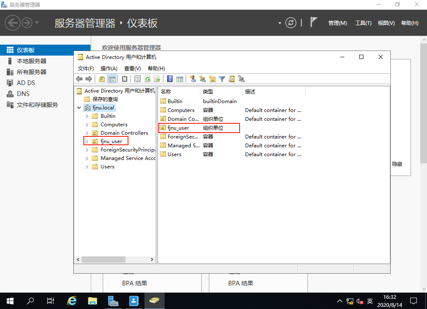Open the 查看(V) menu

[x=132, y=69]
